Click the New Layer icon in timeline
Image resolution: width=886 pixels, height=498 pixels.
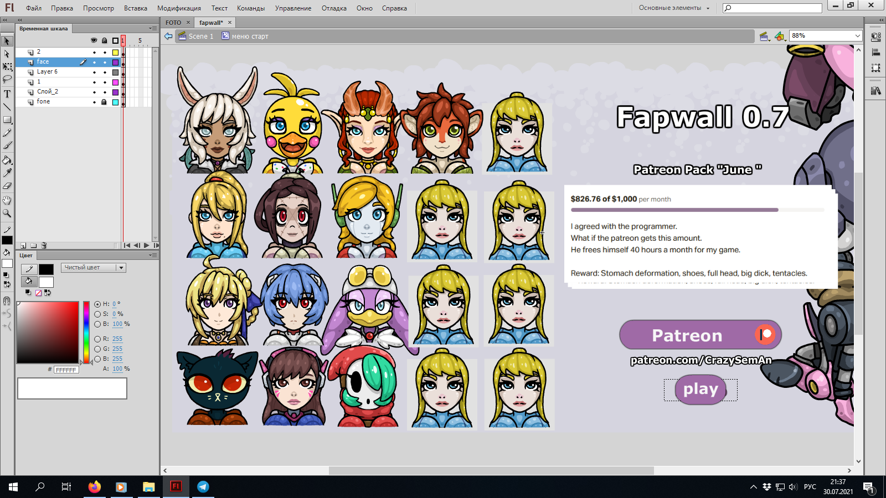pos(23,245)
